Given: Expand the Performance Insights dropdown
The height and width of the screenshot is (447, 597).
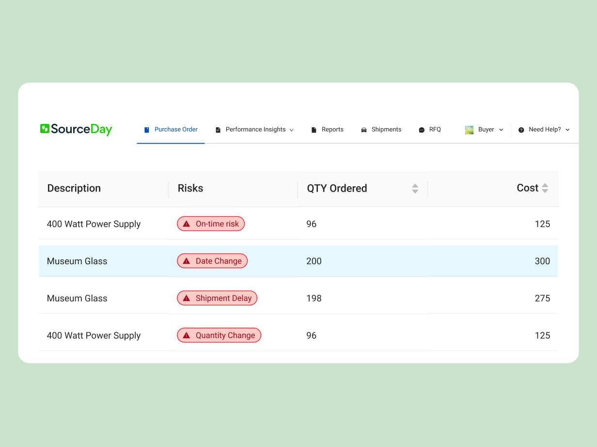Looking at the screenshot, I should coord(291,130).
